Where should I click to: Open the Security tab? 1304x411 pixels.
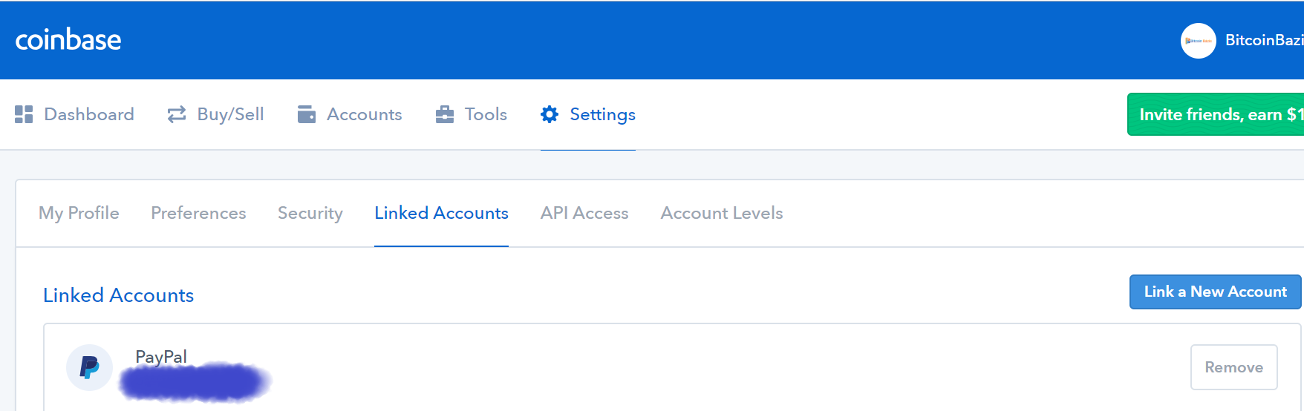click(310, 214)
